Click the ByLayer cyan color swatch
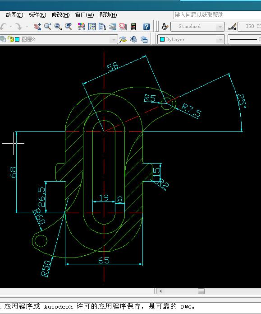Viewport: 261px width, 314px height. click(x=162, y=39)
